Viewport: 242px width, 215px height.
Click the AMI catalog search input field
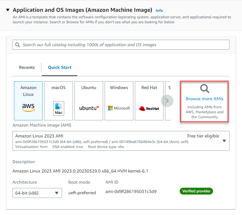tap(125, 45)
